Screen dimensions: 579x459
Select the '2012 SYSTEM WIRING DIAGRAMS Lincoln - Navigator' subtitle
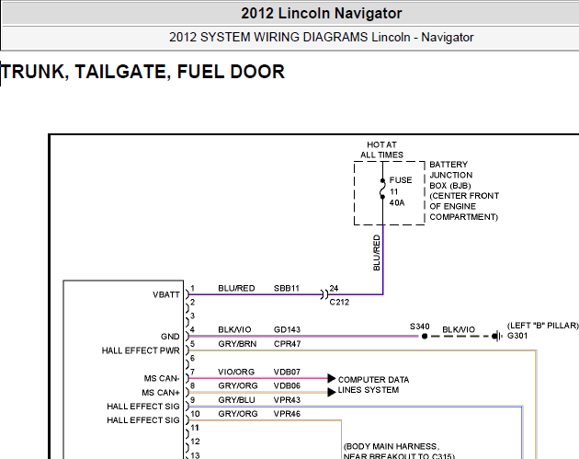click(x=322, y=38)
